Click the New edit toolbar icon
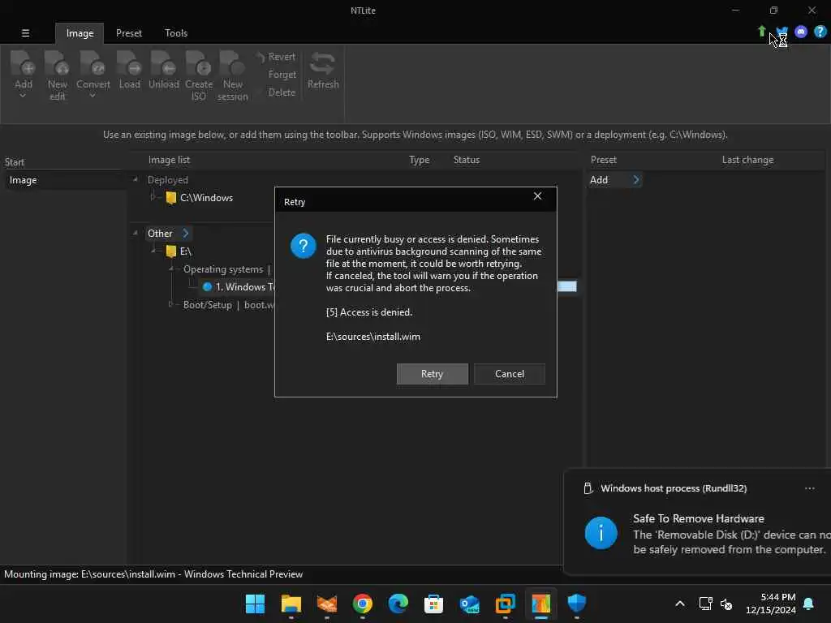 [57, 63]
